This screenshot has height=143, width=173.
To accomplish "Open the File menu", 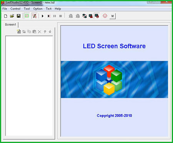I will [5, 9].
